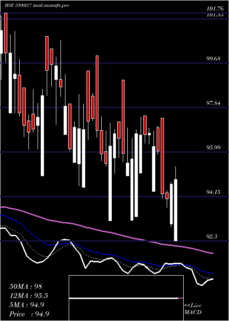Click the Price : 94.9 readout
The width and height of the screenshot is (229, 321).
29,314
